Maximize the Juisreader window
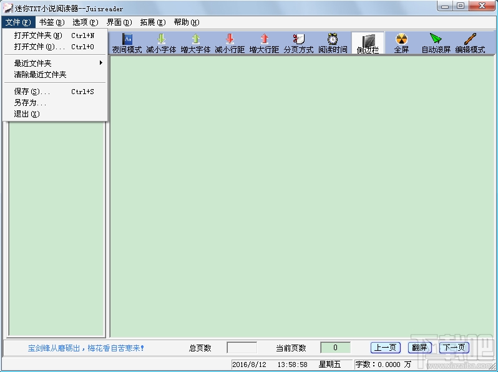Image resolution: width=498 pixels, height=372 pixels. 461,6
